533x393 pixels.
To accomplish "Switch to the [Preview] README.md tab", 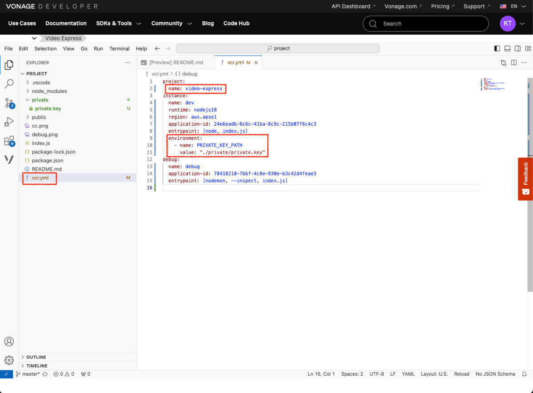I will (175, 63).
